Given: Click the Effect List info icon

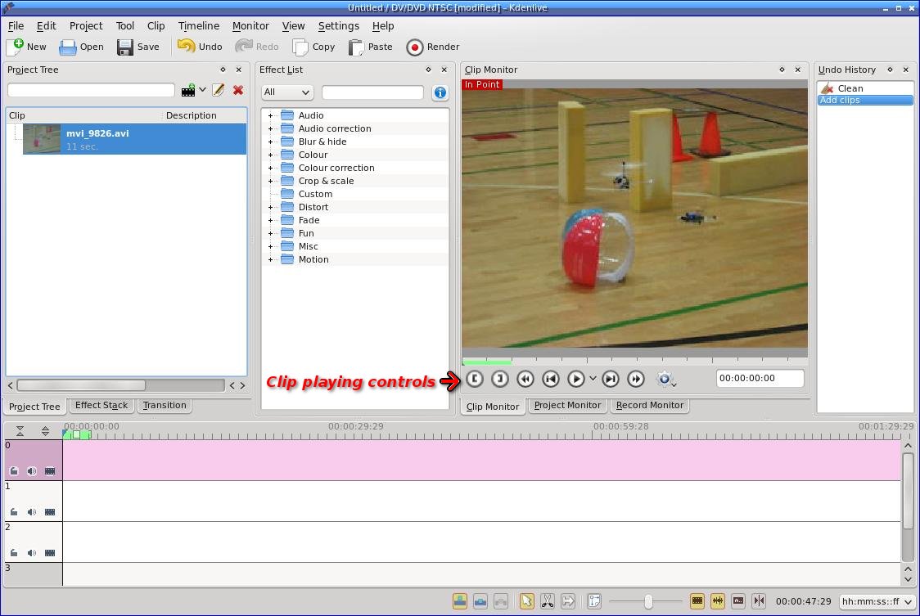Looking at the screenshot, I should [440, 92].
